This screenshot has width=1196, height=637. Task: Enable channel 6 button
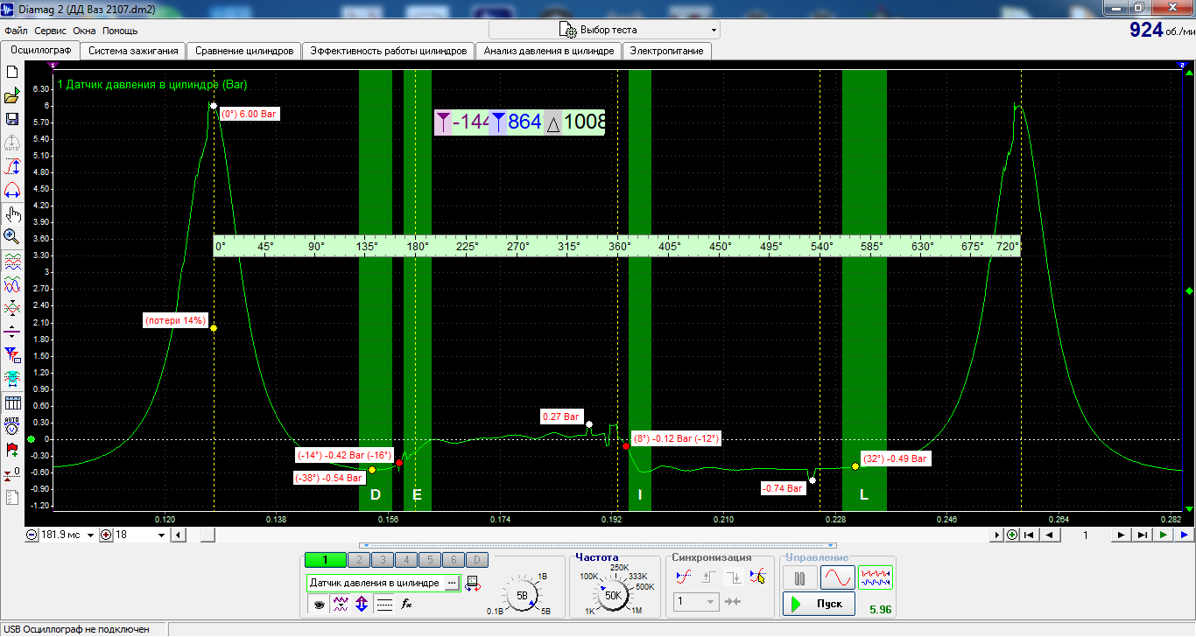453,560
